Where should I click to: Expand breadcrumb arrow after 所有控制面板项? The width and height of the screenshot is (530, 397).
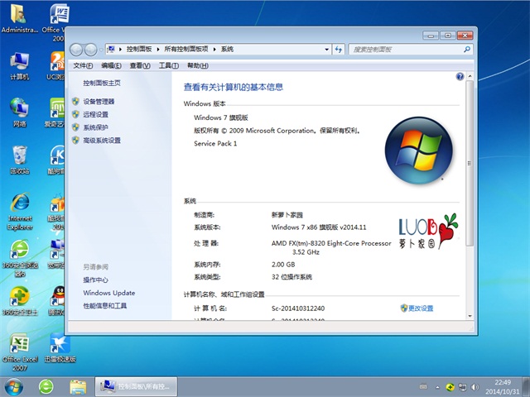214,50
